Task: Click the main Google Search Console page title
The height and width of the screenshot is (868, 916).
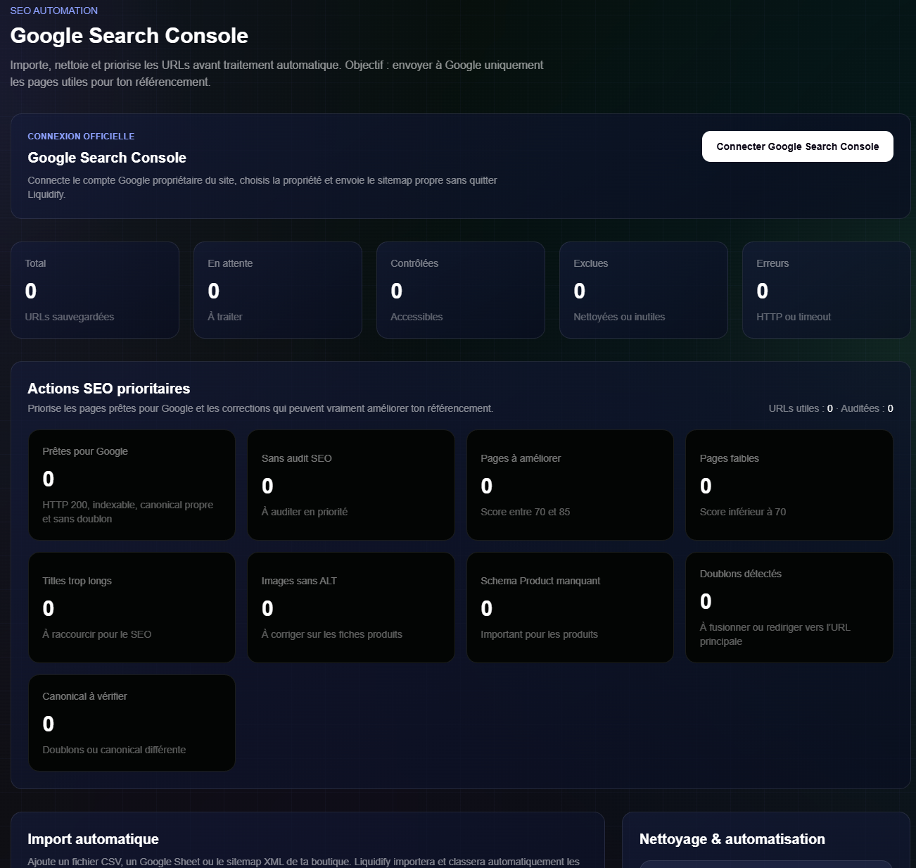Action: click(129, 36)
